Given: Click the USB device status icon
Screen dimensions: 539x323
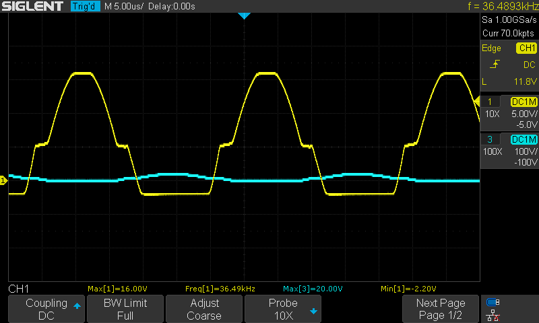Looking at the screenshot, I should [x=493, y=302].
